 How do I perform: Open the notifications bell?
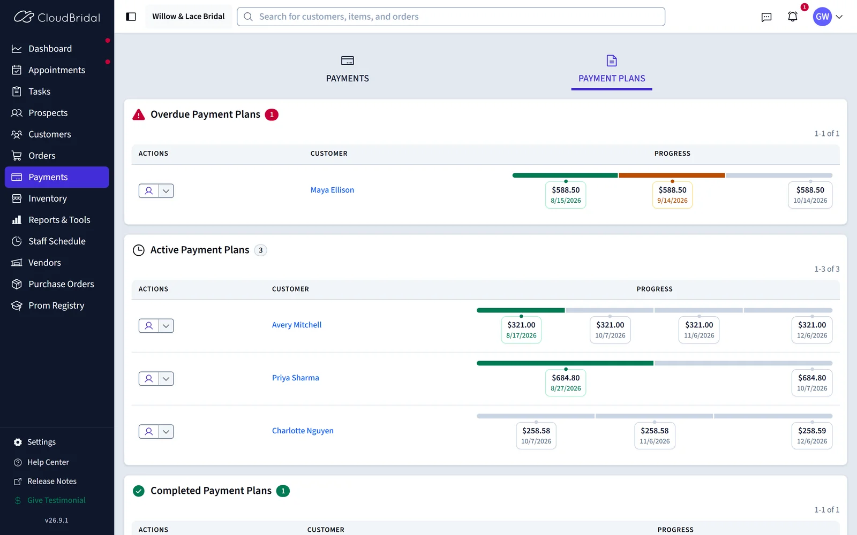coord(793,17)
